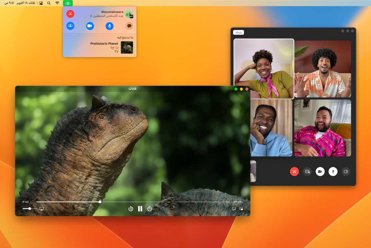End the FaceTime call
Image resolution: width=371 pixels, height=248 pixels.
point(294,172)
